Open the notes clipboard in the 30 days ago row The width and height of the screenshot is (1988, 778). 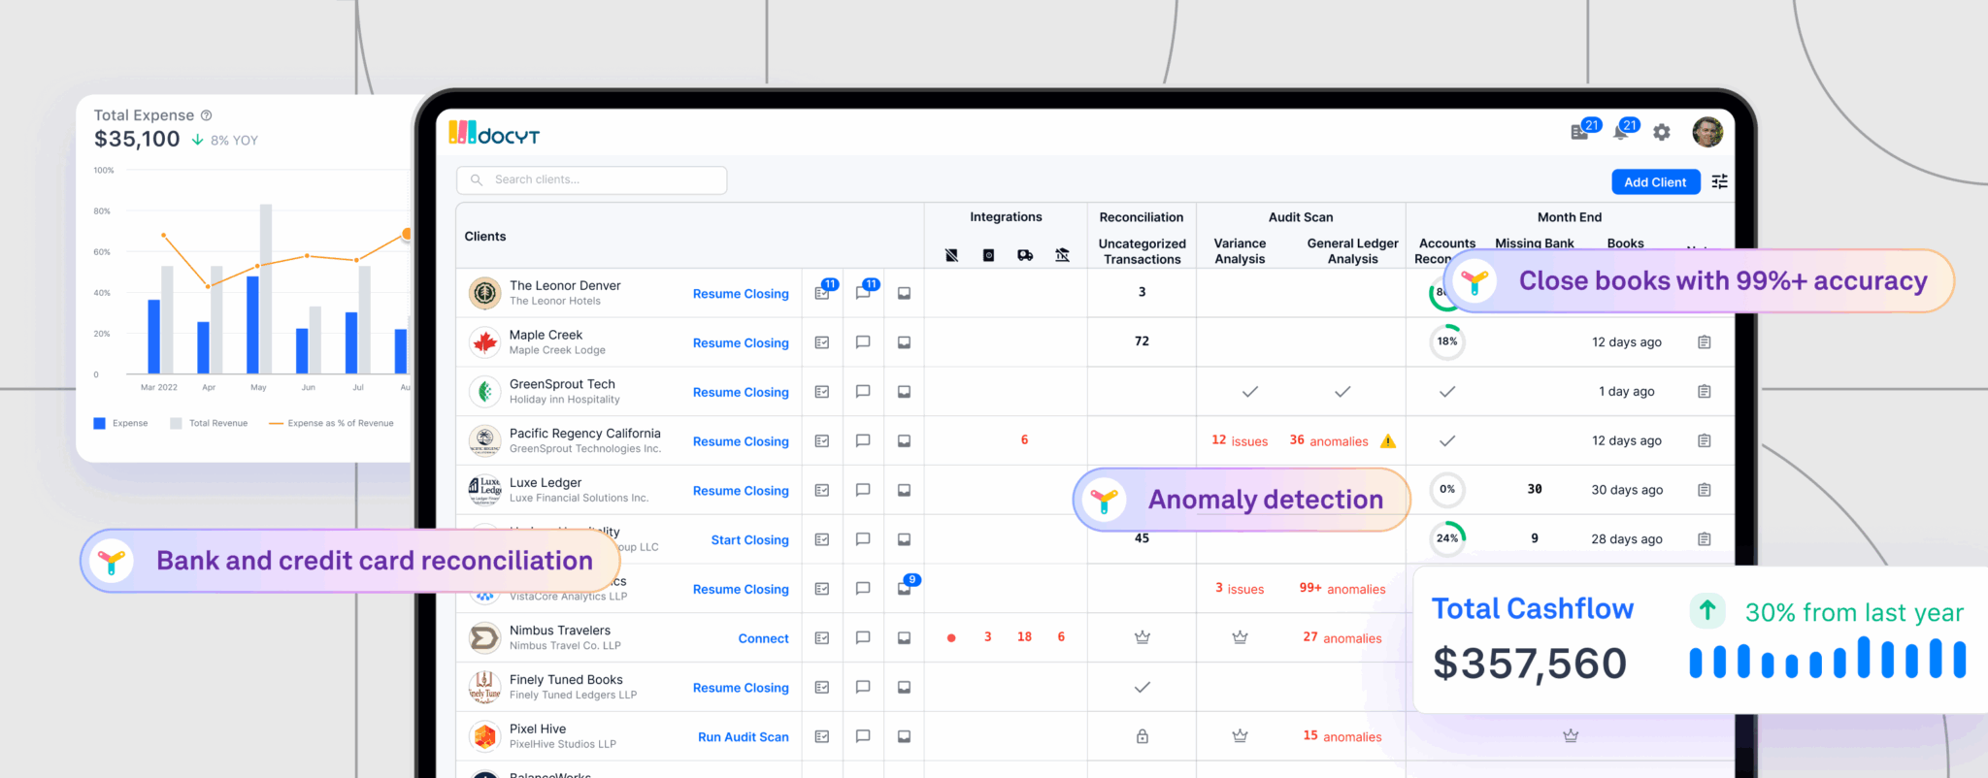(x=1704, y=490)
